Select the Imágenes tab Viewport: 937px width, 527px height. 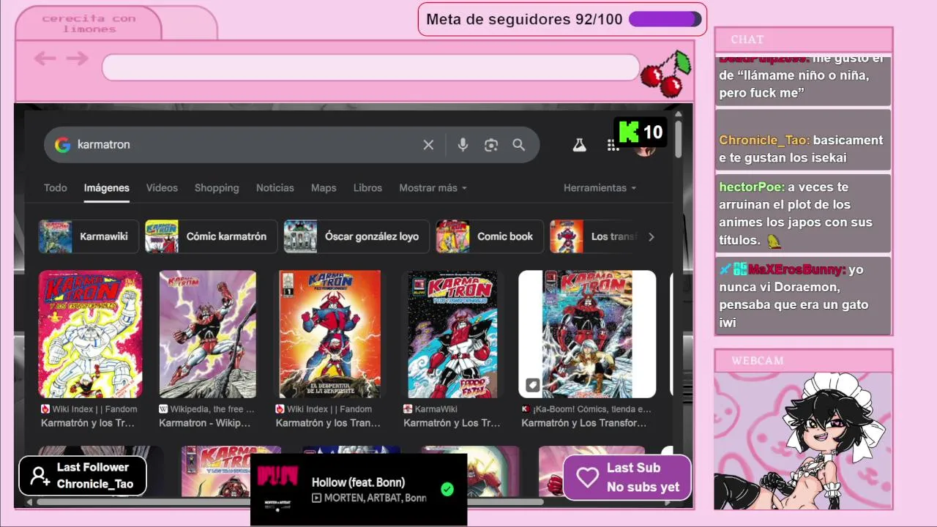pos(107,188)
